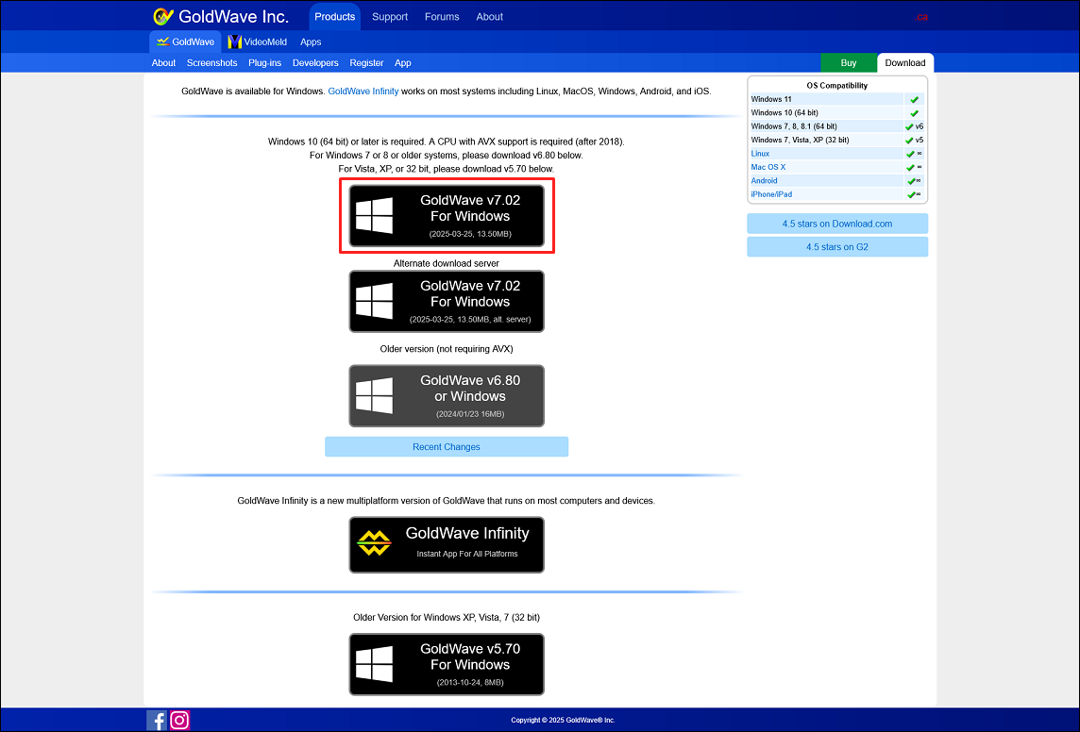This screenshot has width=1080, height=732.
Task: Download GoldWave v6.80 older version
Action: pyautogui.click(x=447, y=395)
